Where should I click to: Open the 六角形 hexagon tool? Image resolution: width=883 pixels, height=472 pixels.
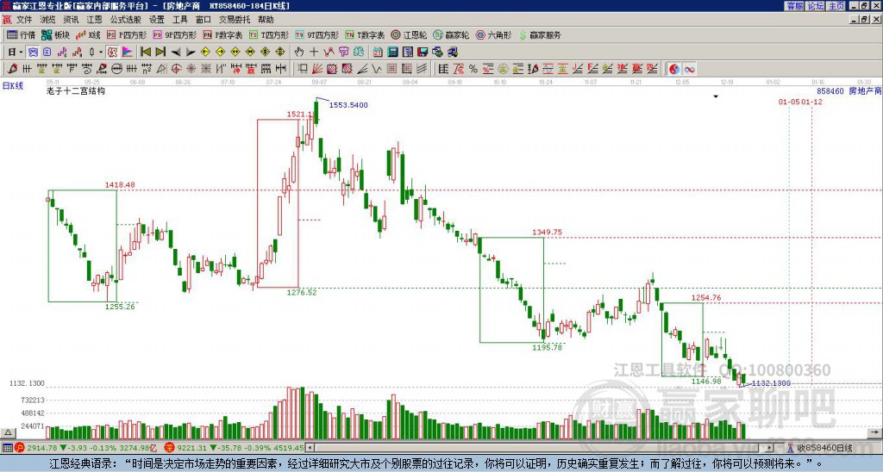pyautogui.click(x=493, y=34)
